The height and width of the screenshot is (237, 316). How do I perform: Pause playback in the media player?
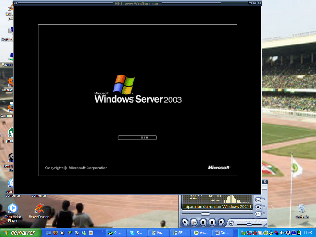203,222
